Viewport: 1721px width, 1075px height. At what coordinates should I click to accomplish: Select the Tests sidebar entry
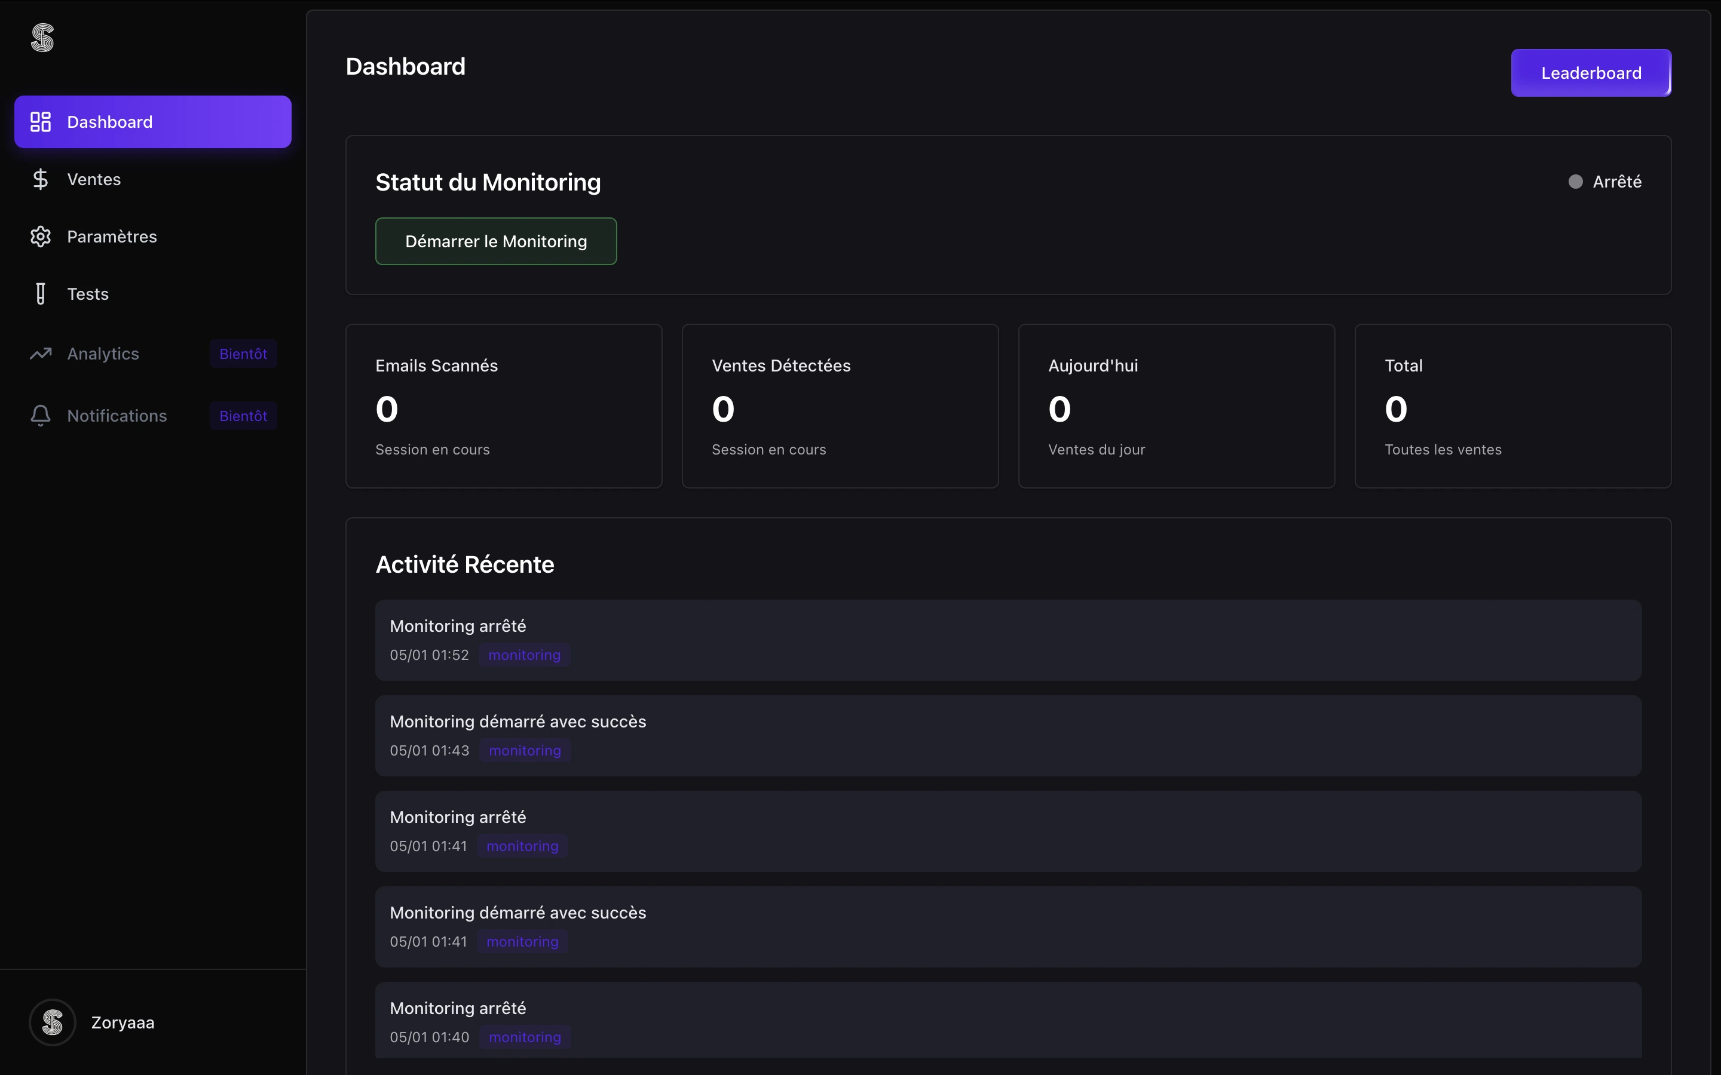tap(87, 294)
